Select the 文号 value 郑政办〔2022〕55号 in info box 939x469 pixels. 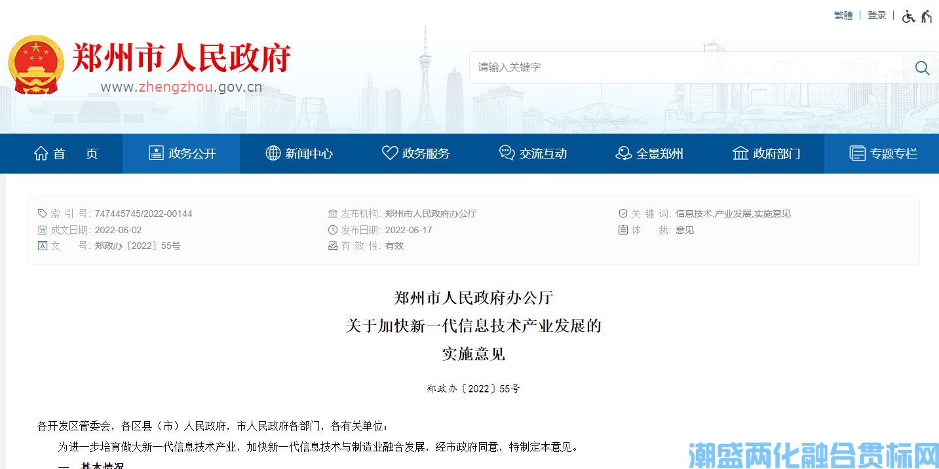click(138, 246)
